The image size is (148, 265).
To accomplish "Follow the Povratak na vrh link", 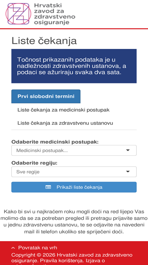I will pos(37,248).
